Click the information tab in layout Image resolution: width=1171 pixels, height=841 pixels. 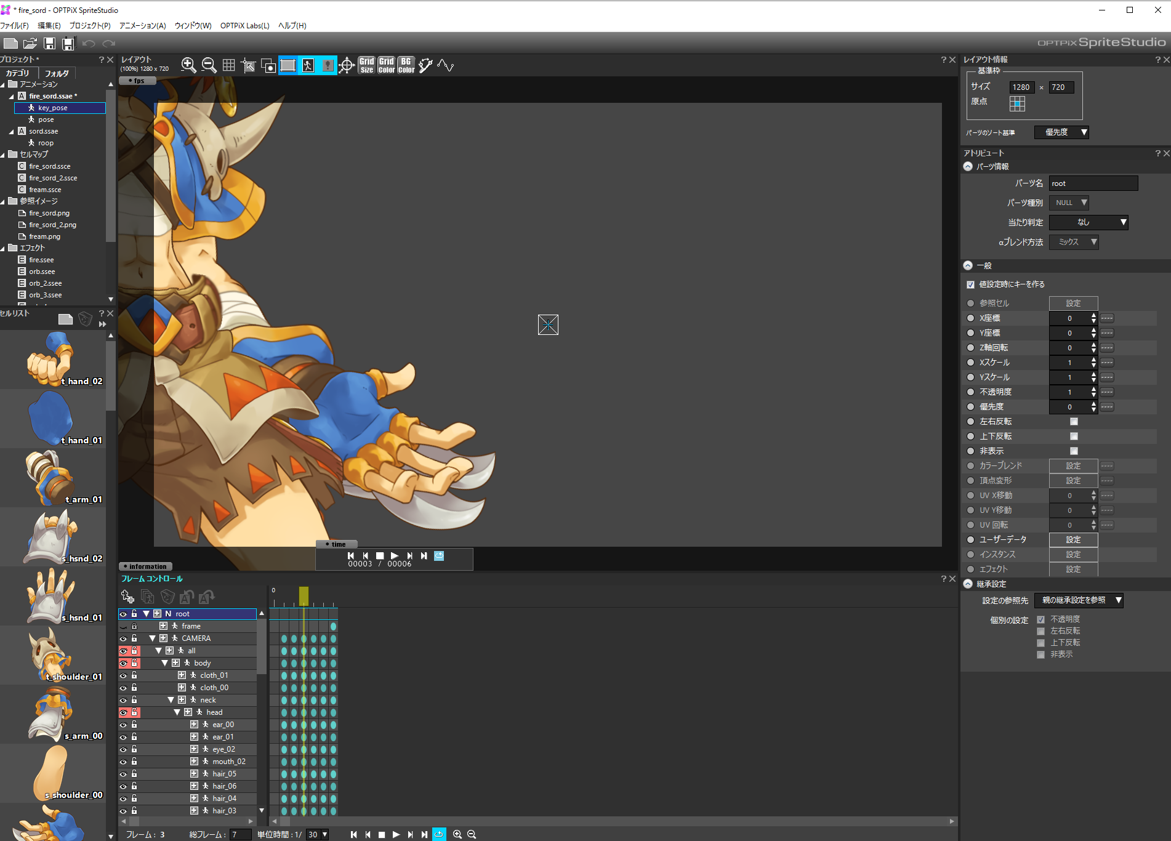click(145, 566)
